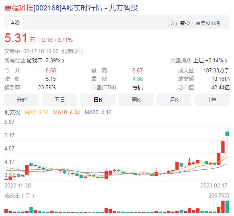The width and height of the screenshot is (234, 216).
Task: Click the y-axis label 4.67
Action: [x=9, y=148]
